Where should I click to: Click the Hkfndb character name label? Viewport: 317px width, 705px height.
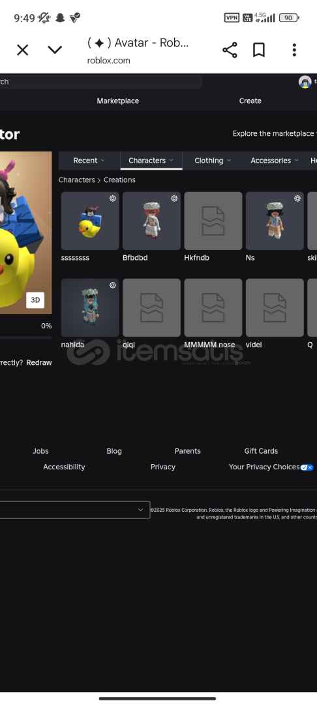coord(197,258)
